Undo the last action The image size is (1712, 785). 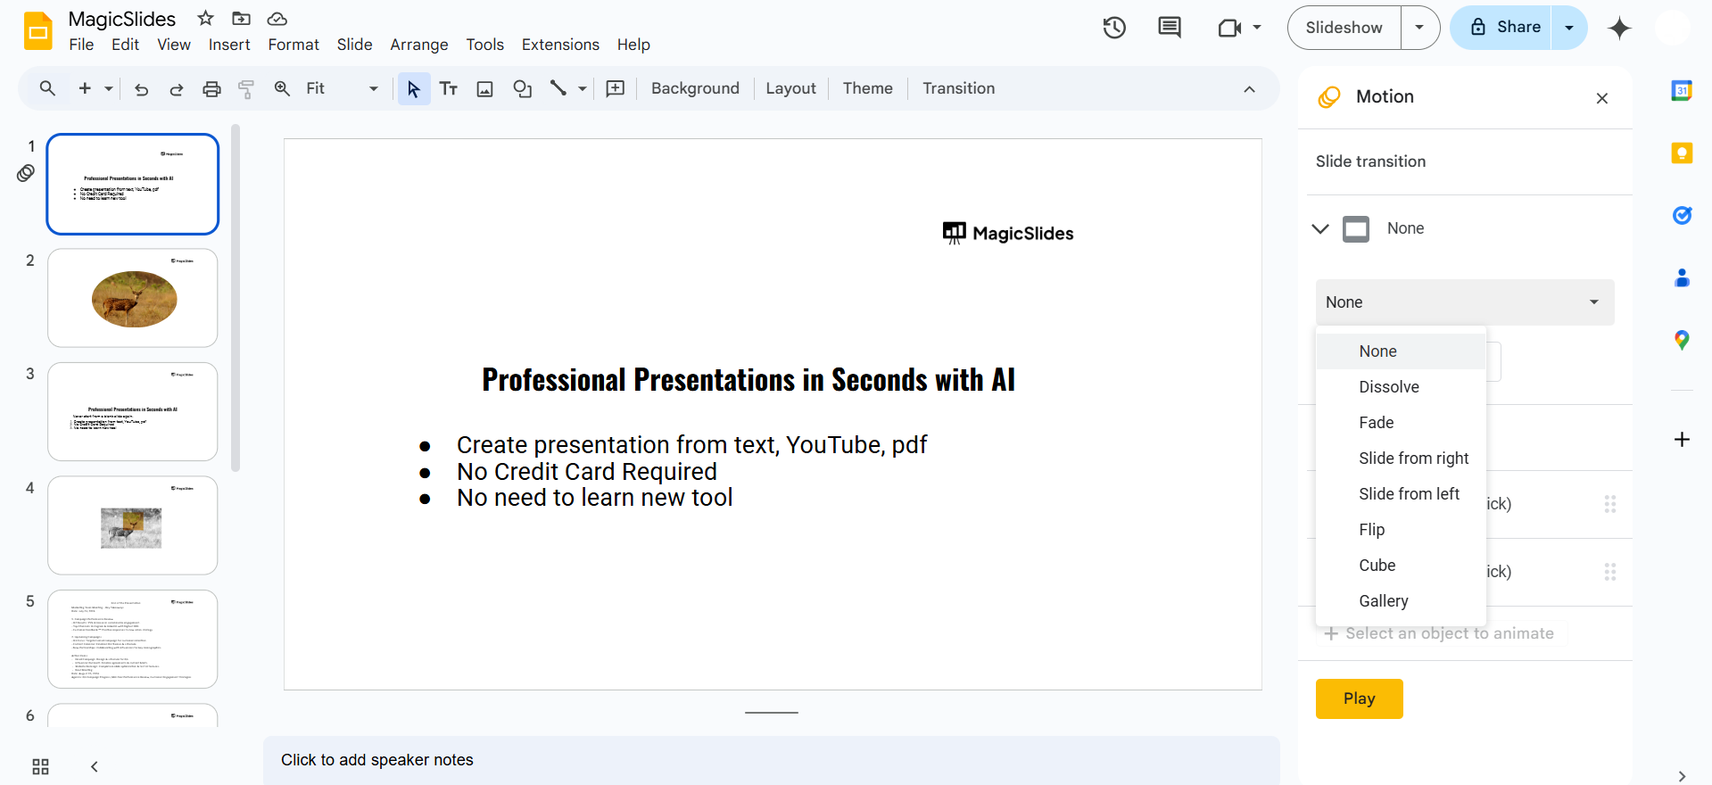coord(141,88)
